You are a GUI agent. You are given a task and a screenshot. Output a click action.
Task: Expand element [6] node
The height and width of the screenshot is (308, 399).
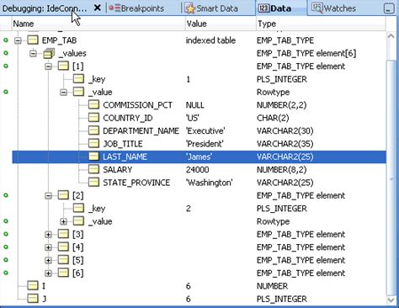pos(48,273)
